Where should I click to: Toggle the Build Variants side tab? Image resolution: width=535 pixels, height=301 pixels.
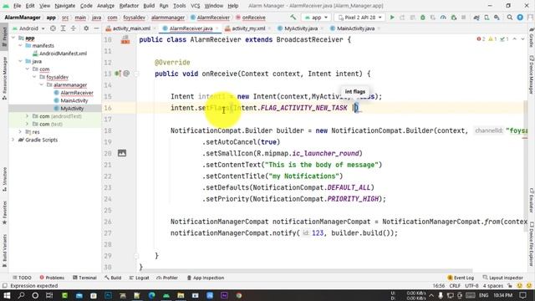tap(4, 251)
